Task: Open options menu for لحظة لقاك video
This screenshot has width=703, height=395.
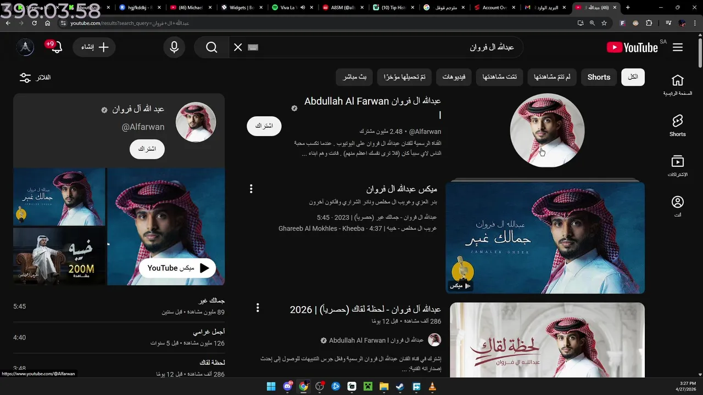Action: pos(258,308)
